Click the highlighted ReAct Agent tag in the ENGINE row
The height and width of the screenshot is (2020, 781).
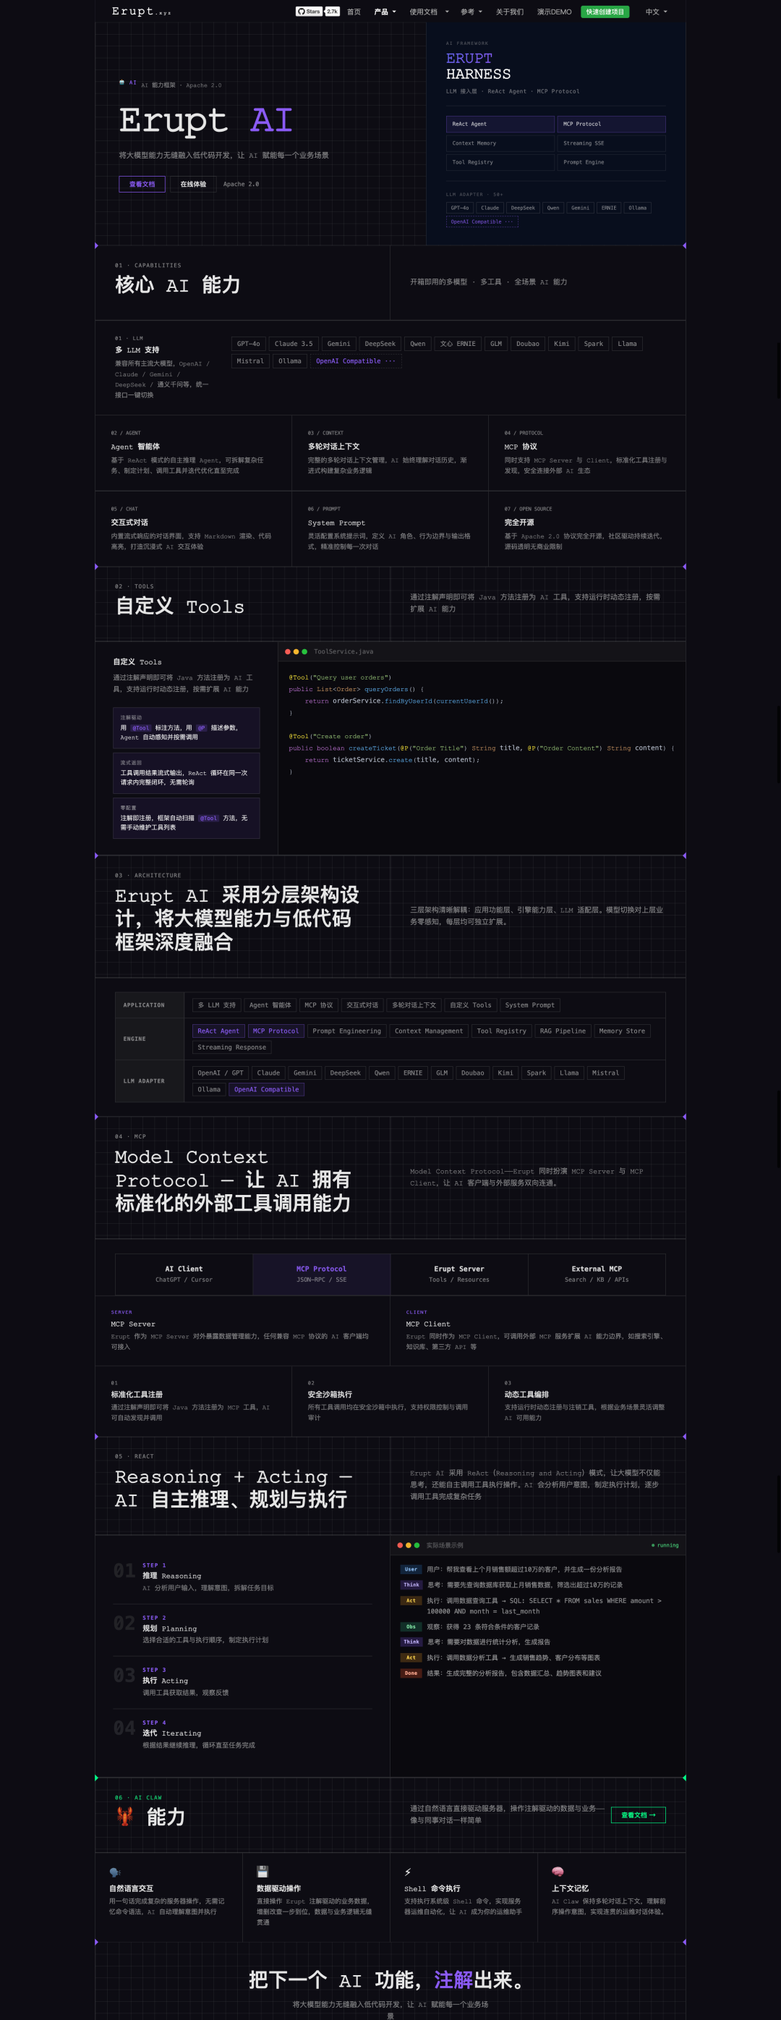(218, 1031)
